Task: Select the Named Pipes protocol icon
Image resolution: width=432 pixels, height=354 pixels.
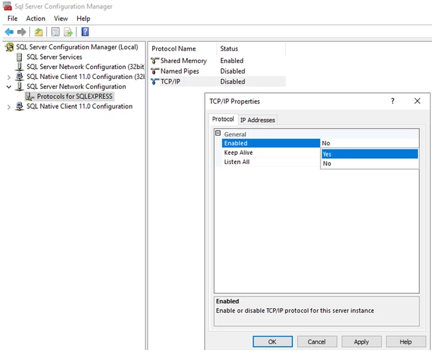Action: click(x=155, y=71)
